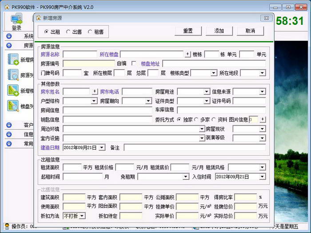Click the 楼盘地址 input field
The image size is (311, 233).
214,63
